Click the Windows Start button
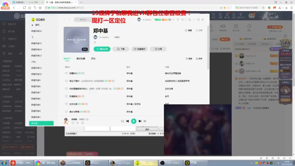Screen dimensions: 295x166 coord(4,163)
